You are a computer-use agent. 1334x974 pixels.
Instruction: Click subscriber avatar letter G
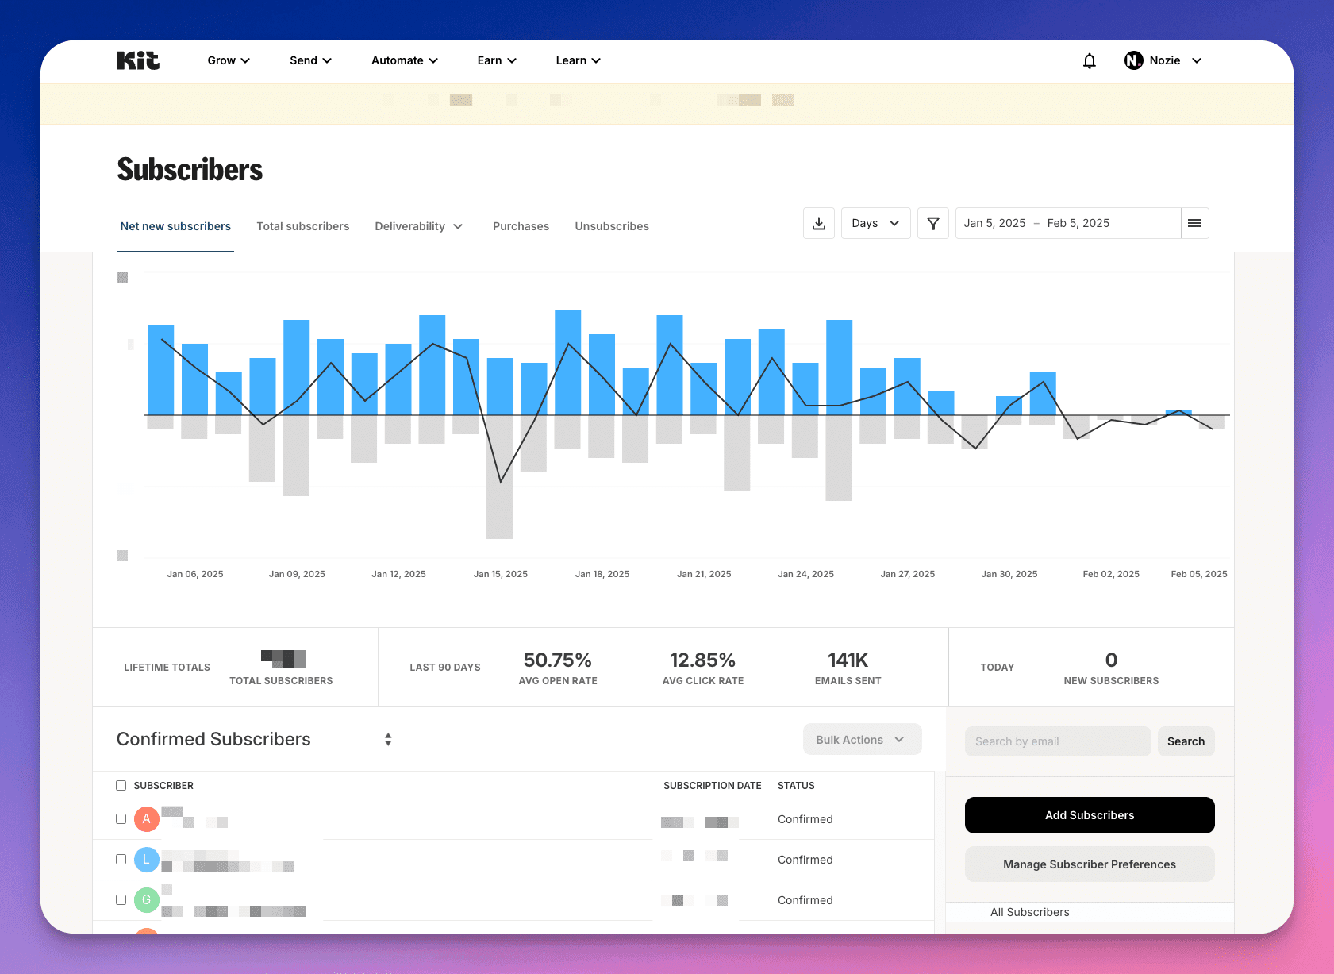[147, 900]
